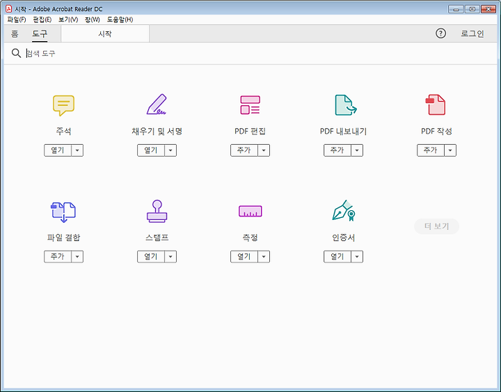501x392 pixels.
Task: Minimize the Acrobat Reader window
Action: coord(456,9)
